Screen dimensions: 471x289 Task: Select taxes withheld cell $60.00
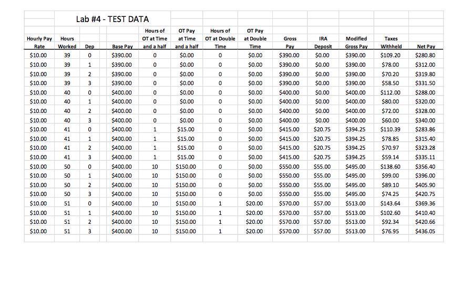[390, 120]
